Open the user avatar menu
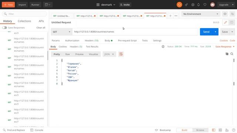This screenshot has height=133, width=237. (x=213, y=5)
